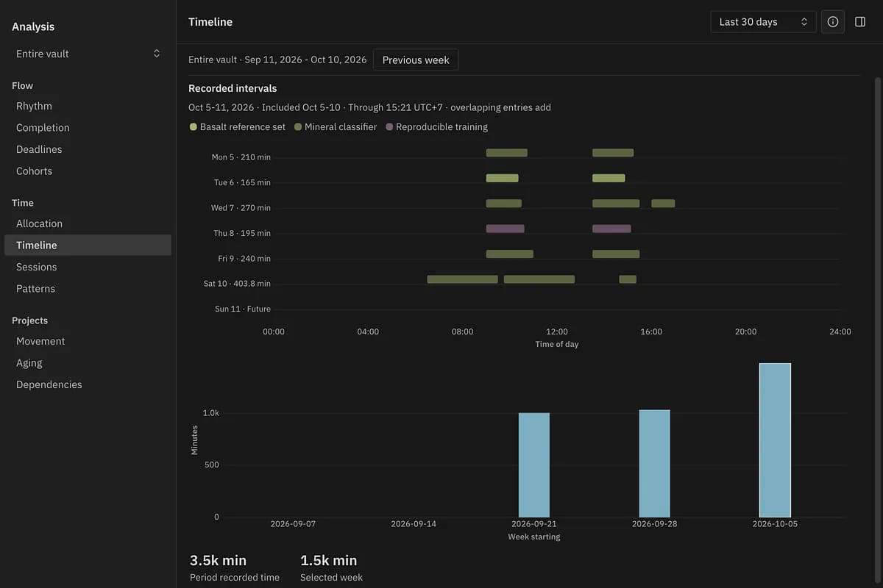Viewport: 883px width, 588px height.
Task: Click the Mon 5 · 210 min label
Action: click(241, 157)
